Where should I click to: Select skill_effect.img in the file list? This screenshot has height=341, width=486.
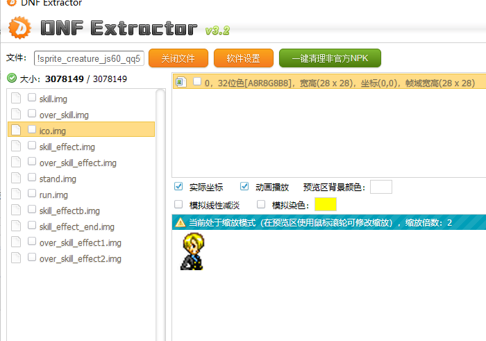(x=67, y=147)
